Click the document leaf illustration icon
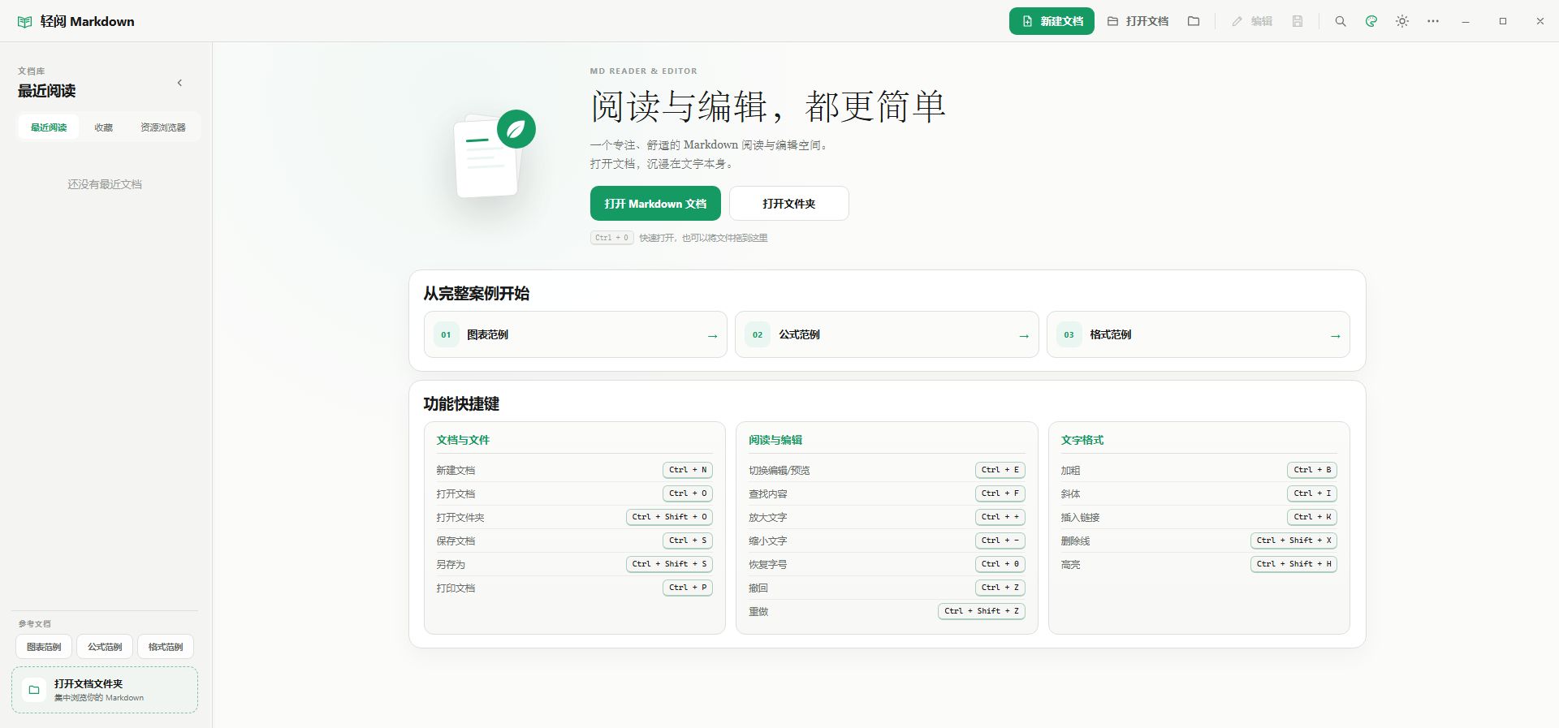1559x728 pixels. (494, 154)
